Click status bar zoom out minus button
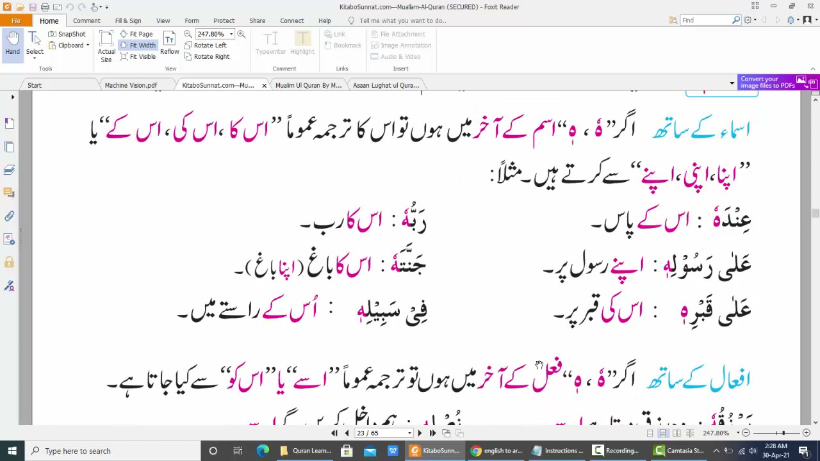The image size is (820, 461). pyautogui.click(x=746, y=433)
